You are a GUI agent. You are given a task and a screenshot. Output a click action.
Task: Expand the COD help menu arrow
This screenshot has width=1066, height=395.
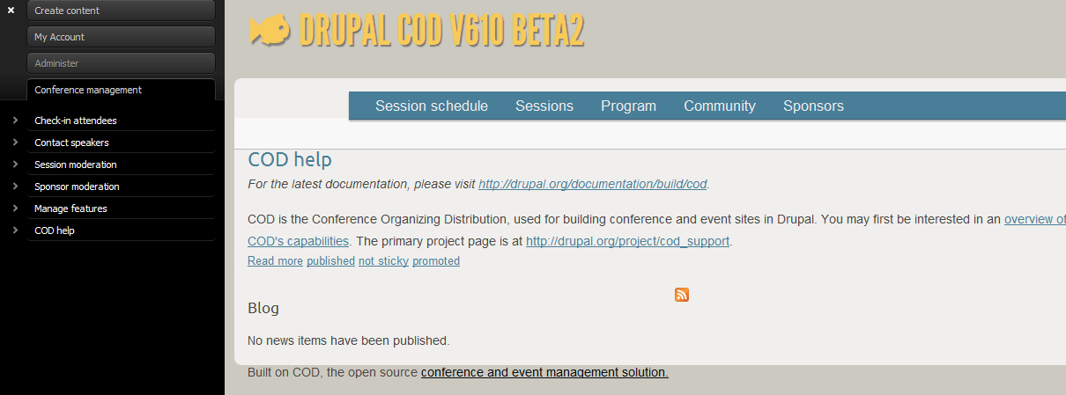[x=16, y=230]
